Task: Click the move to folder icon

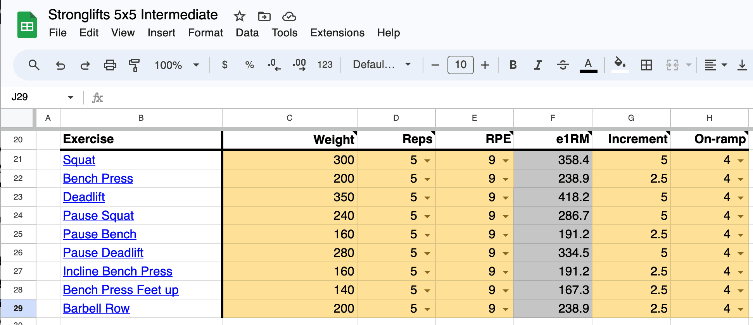Action: point(264,16)
